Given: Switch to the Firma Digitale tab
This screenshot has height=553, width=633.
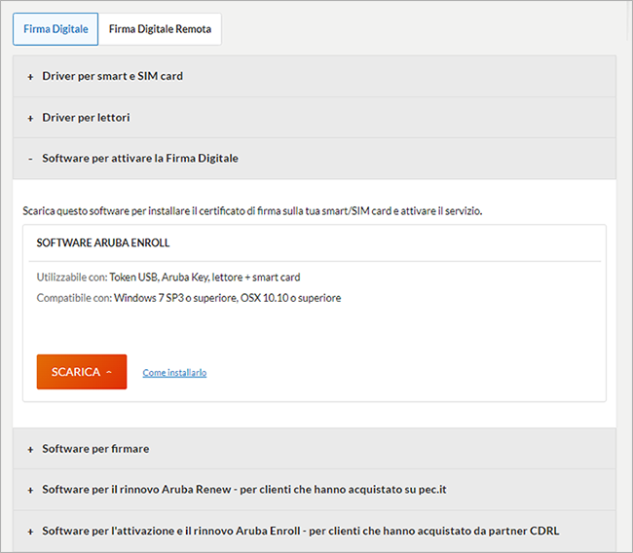Looking at the screenshot, I should click(x=56, y=29).
